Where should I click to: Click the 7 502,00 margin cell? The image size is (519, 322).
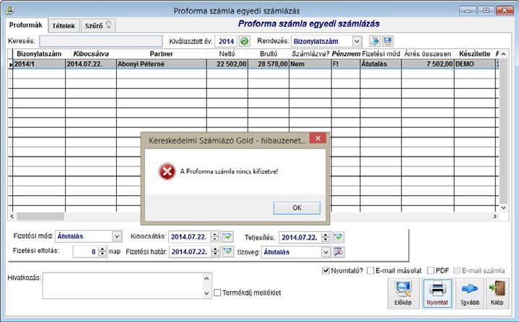(x=427, y=64)
